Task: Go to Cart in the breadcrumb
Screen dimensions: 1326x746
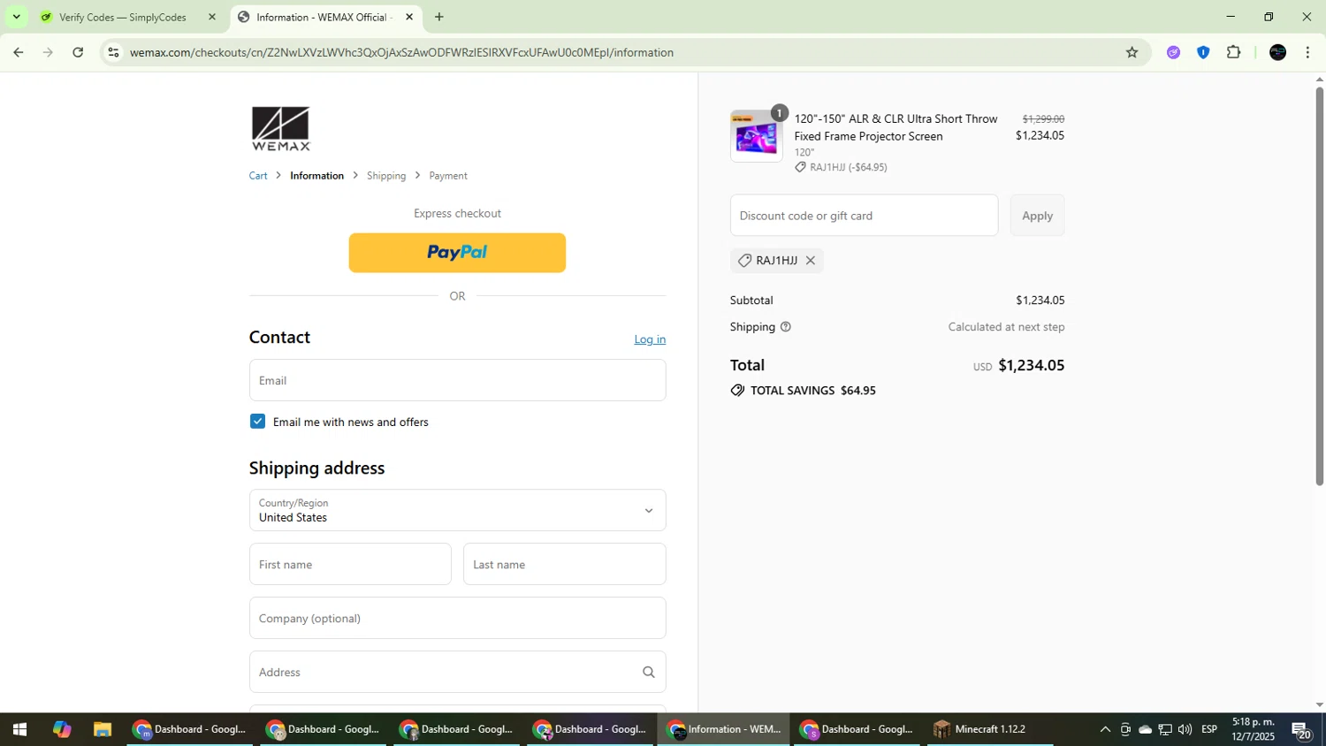Action: [258, 176]
